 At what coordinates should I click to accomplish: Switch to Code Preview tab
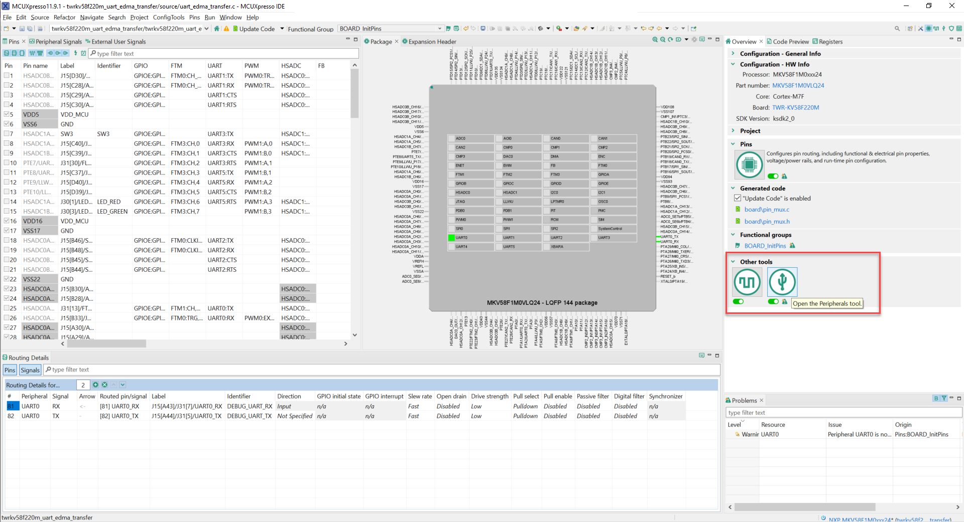(787, 42)
